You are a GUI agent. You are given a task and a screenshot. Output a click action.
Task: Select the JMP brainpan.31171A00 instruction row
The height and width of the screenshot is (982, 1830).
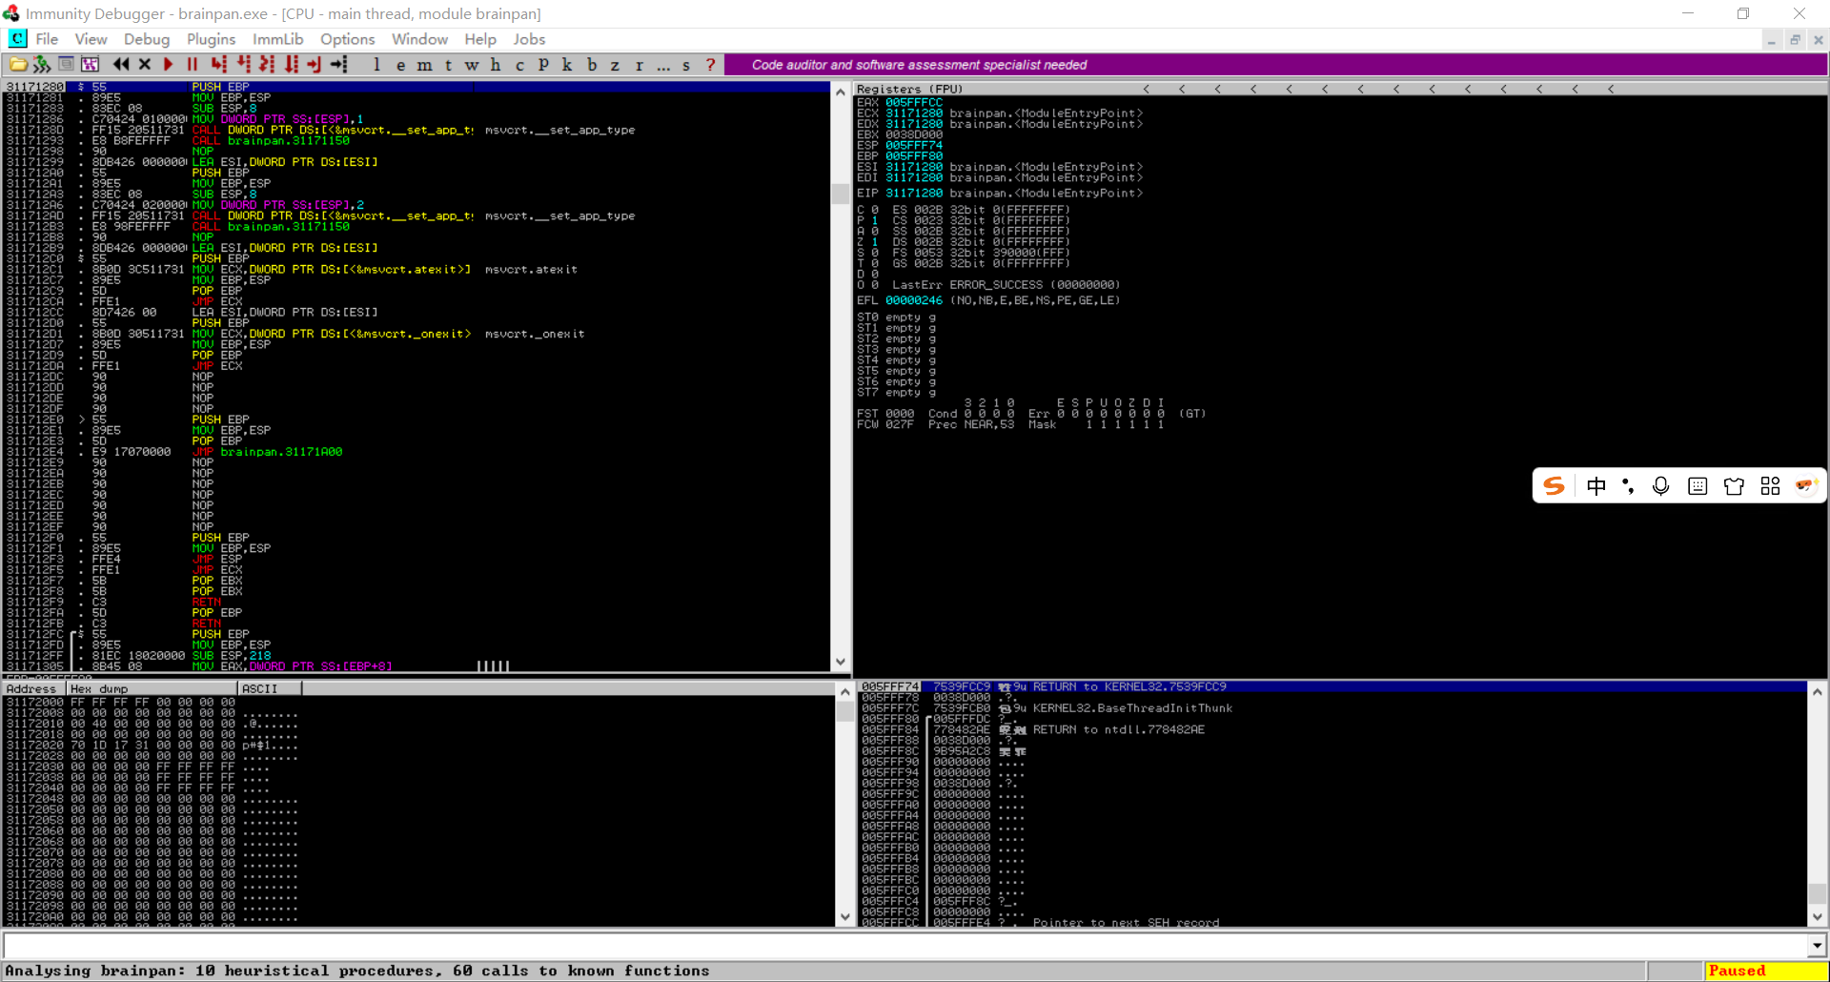pyautogui.click(x=416, y=452)
